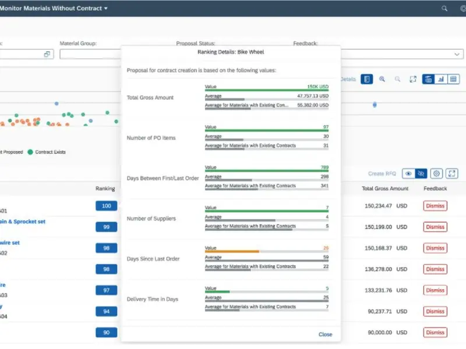This screenshot has width=466, height=349.
Task: Show dismissed items with eye icon
Action: coord(408,173)
